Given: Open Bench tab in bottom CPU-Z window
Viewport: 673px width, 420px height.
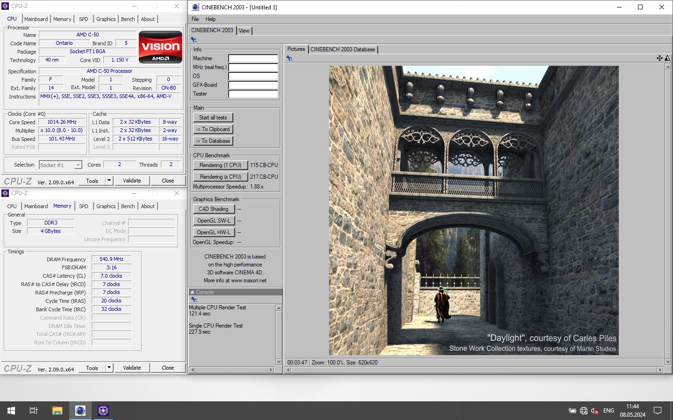Looking at the screenshot, I should 128,206.
